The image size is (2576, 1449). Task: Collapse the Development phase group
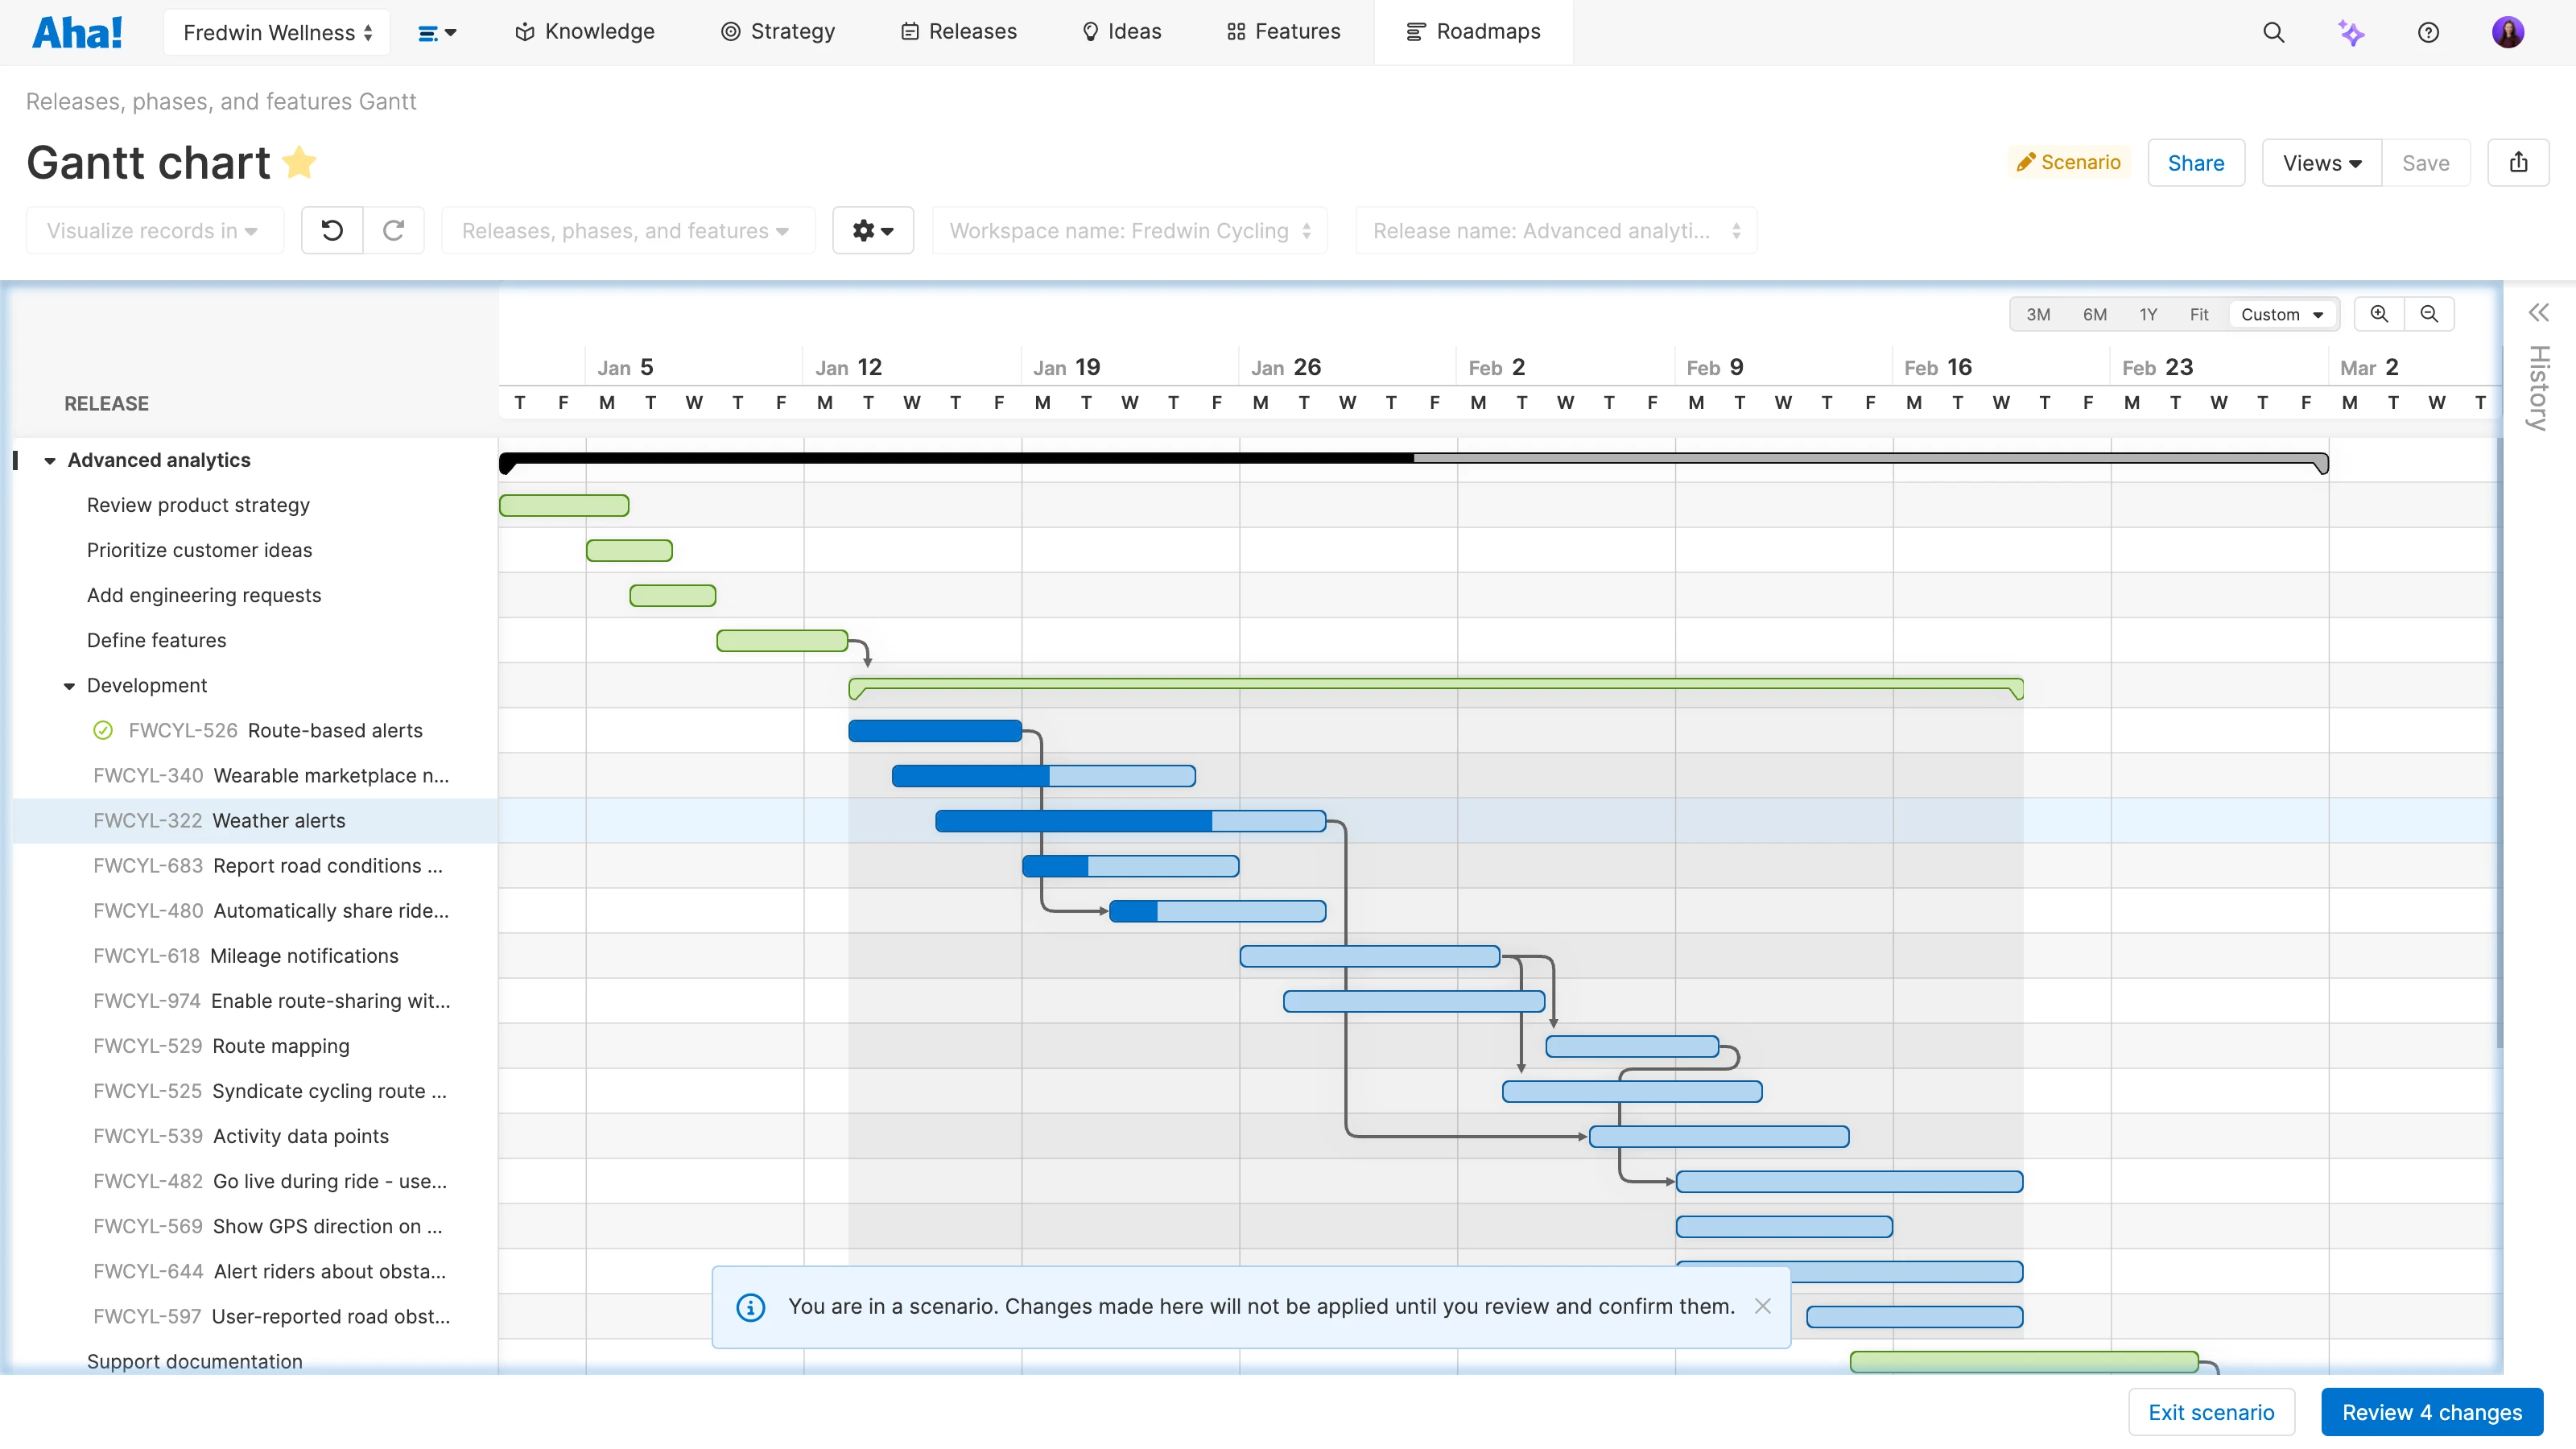[x=69, y=686]
